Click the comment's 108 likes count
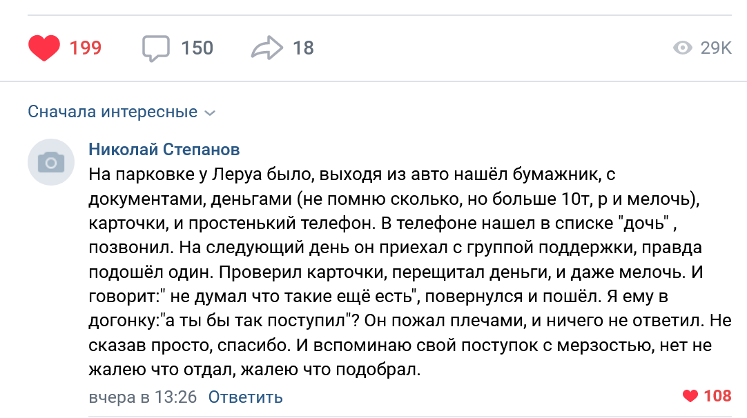This screenshot has height=418, width=747. [717, 396]
